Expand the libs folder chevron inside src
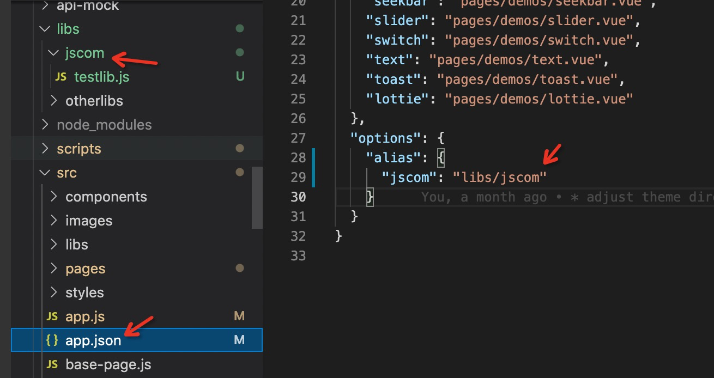Image resolution: width=714 pixels, height=378 pixels. tap(53, 245)
